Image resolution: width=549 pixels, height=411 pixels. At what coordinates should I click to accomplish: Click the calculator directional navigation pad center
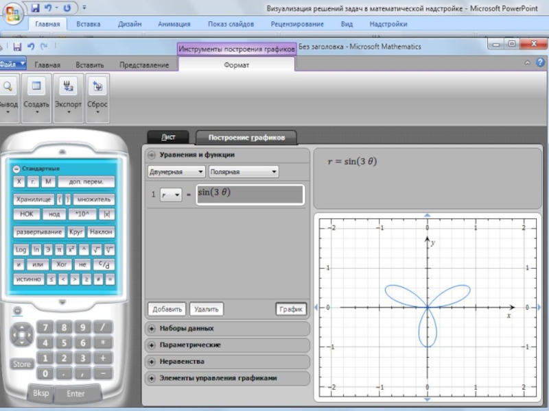pyautogui.click(x=22, y=335)
